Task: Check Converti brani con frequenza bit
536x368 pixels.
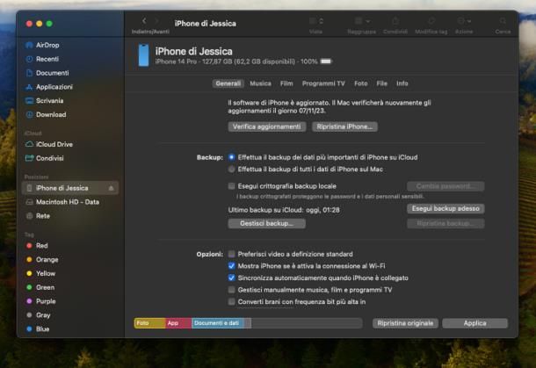Action: coord(232,302)
